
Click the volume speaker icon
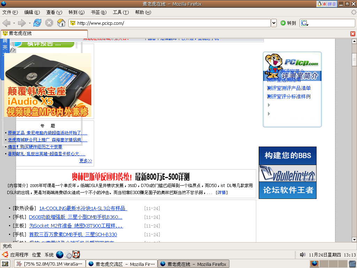303,254
